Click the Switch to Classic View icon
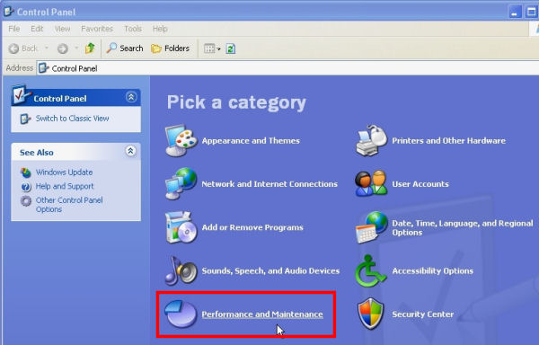 point(25,119)
